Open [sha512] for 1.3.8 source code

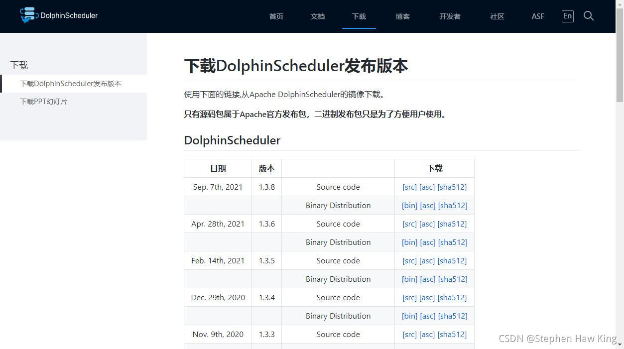coord(452,187)
